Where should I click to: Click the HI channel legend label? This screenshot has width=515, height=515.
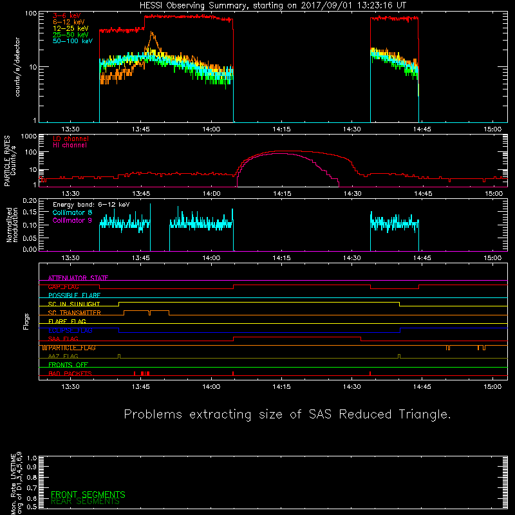point(70,145)
